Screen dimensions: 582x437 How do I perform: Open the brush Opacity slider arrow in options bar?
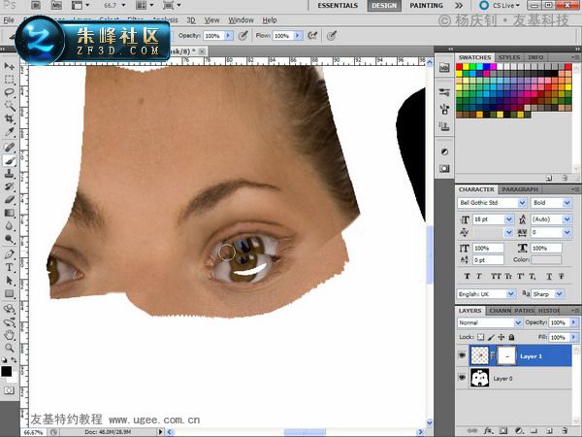(228, 36)
